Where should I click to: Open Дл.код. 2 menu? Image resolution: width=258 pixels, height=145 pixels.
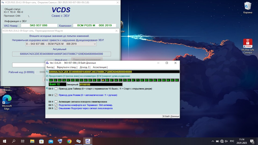coord(84,67)
